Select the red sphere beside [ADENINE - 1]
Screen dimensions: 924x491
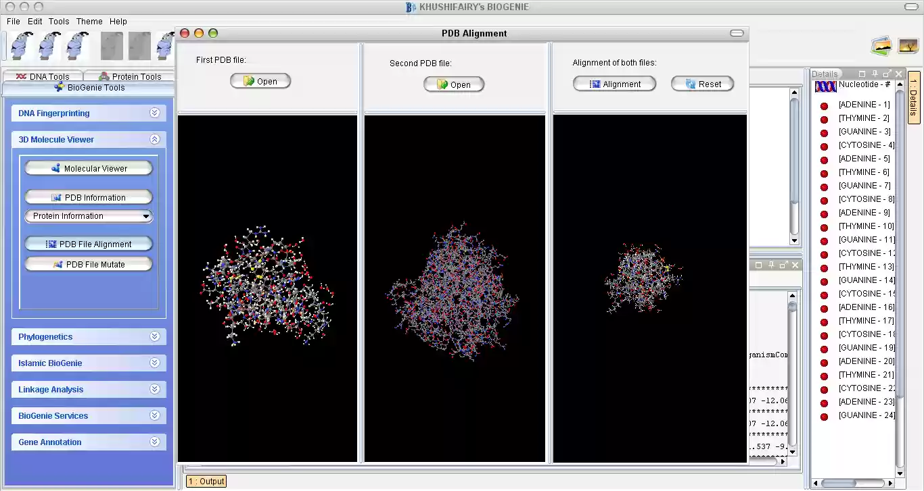click(x=823, y=105)
